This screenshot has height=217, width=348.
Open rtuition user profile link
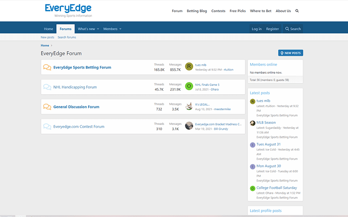click(228, 69)
